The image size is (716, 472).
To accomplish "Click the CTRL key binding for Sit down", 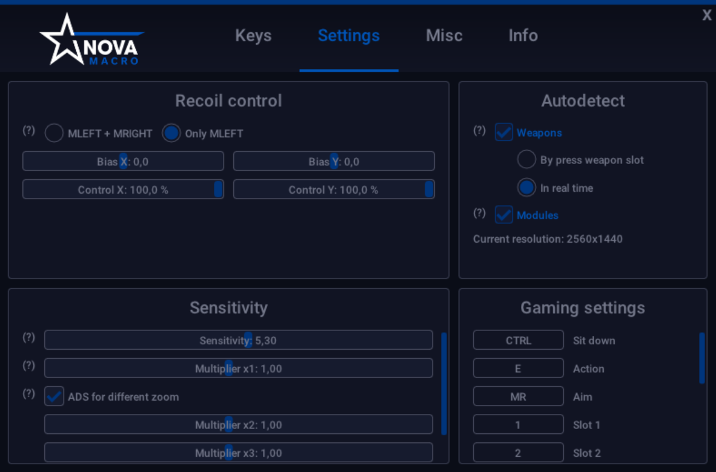I will (x=518, y=340).
